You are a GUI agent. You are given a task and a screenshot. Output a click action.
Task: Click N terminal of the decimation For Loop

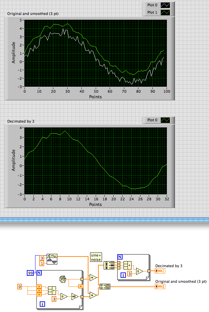click(120, 257)
